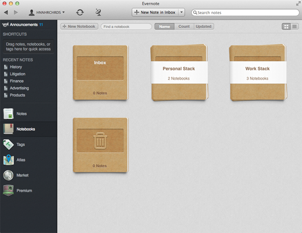Click the Search notes field
This screenshot has height=233, width=302.
coord(245,13)
